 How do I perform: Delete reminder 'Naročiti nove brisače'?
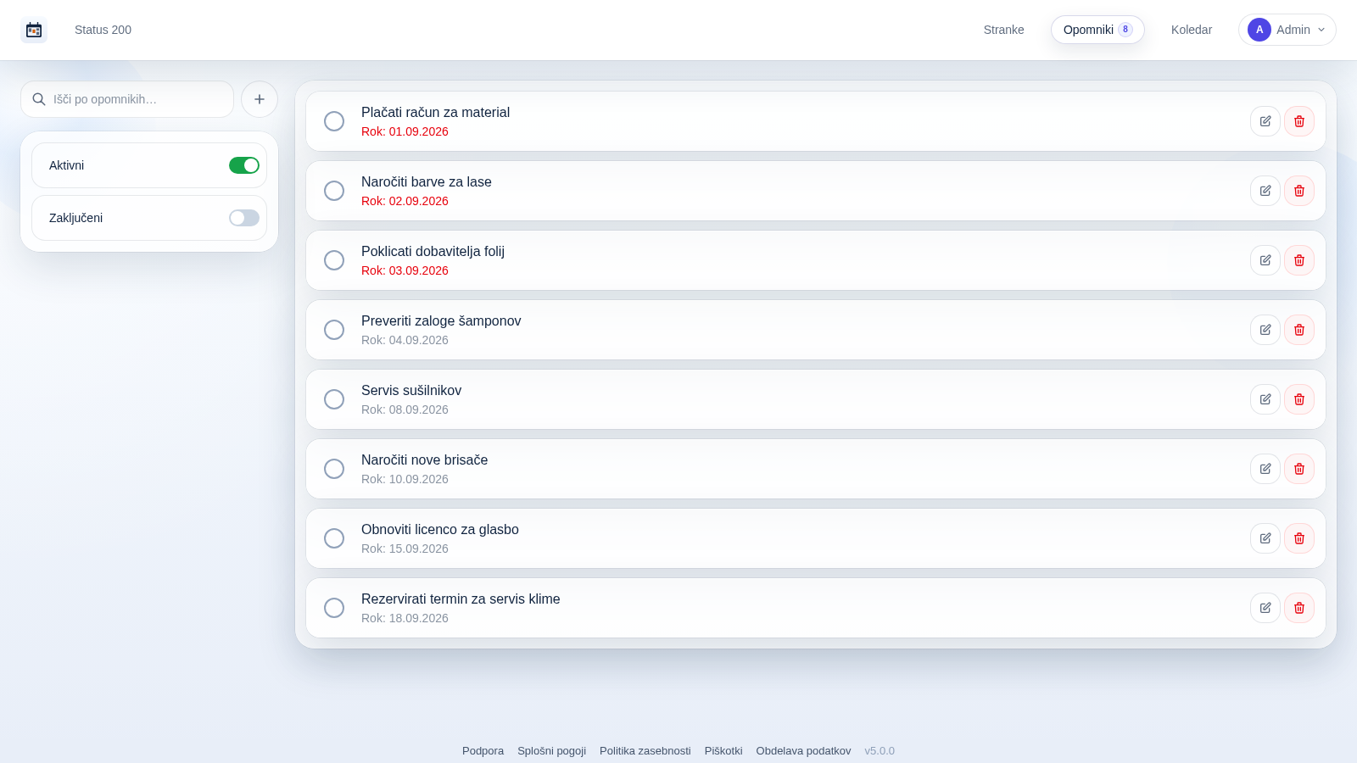coord(1299,469)
